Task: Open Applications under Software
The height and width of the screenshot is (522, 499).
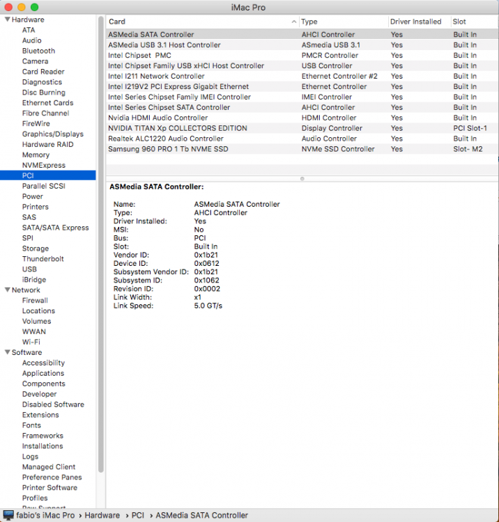Action: [43, 373]
